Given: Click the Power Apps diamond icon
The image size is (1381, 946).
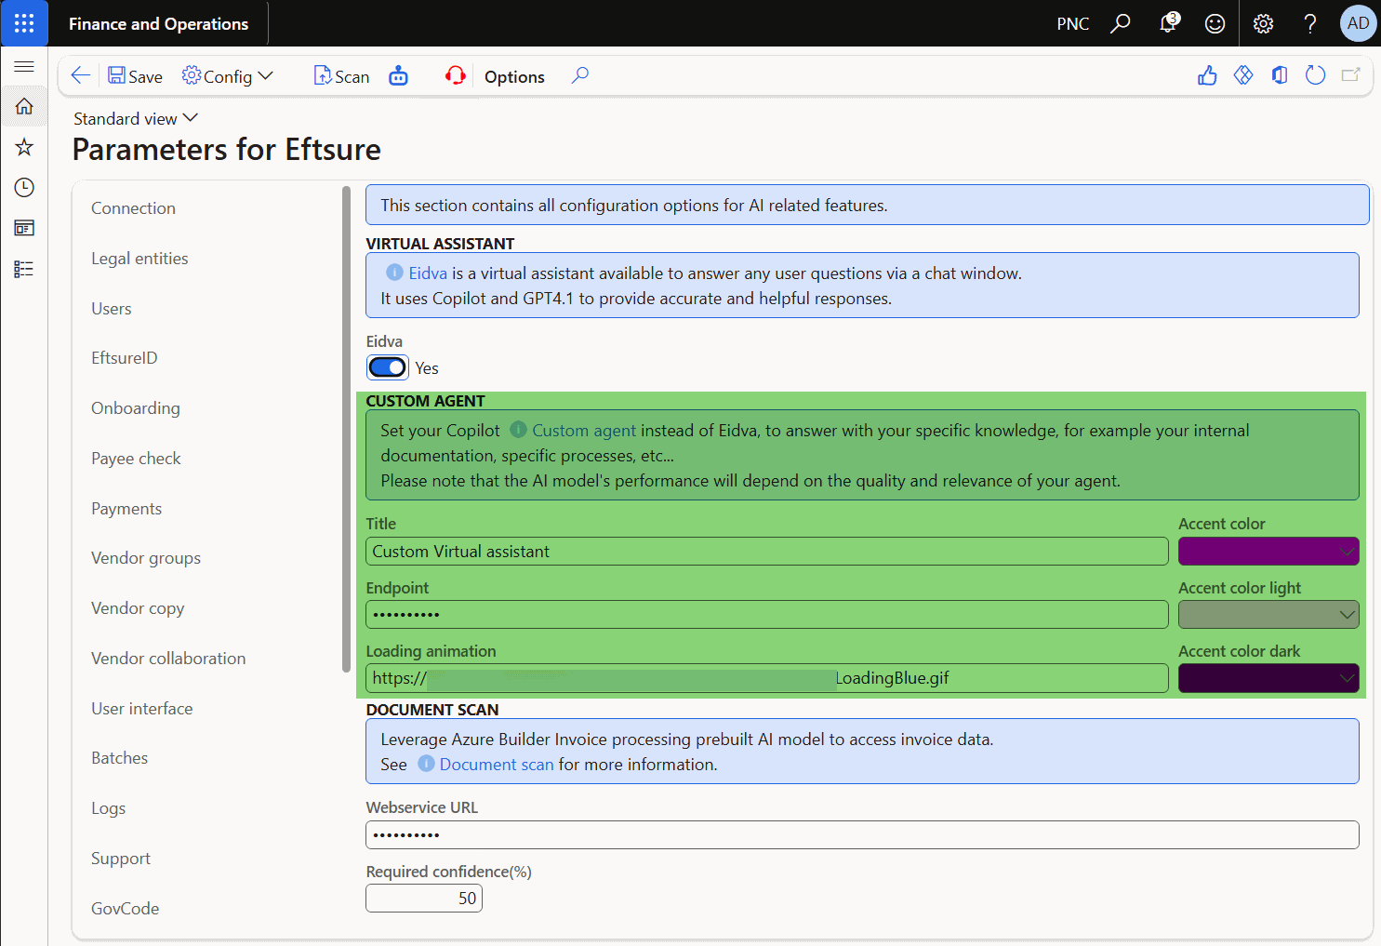Looking at the screenshot, I should pyautogui.click(x=1243, y=76).
